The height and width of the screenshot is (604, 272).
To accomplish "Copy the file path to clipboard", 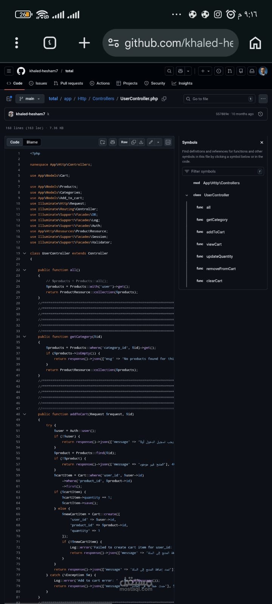I will point(164,99).
